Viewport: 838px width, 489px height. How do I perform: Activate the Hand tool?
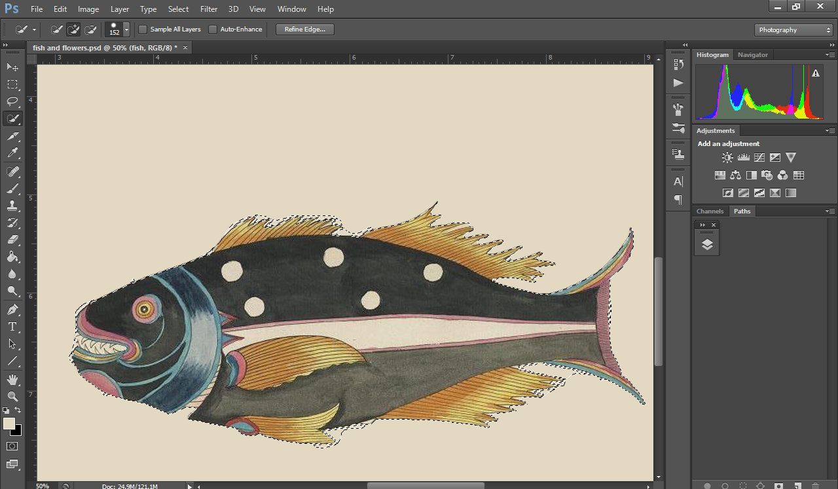(12, 380)
